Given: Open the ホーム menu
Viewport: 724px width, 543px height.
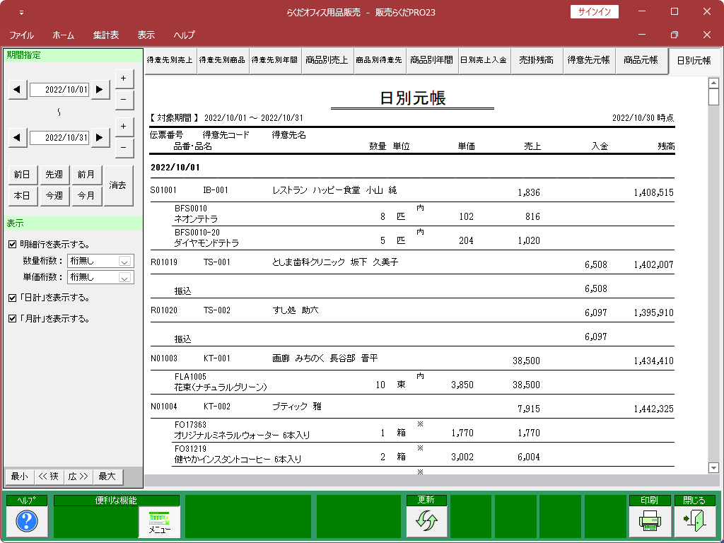Looking at the screenshot, I should 63,35.
